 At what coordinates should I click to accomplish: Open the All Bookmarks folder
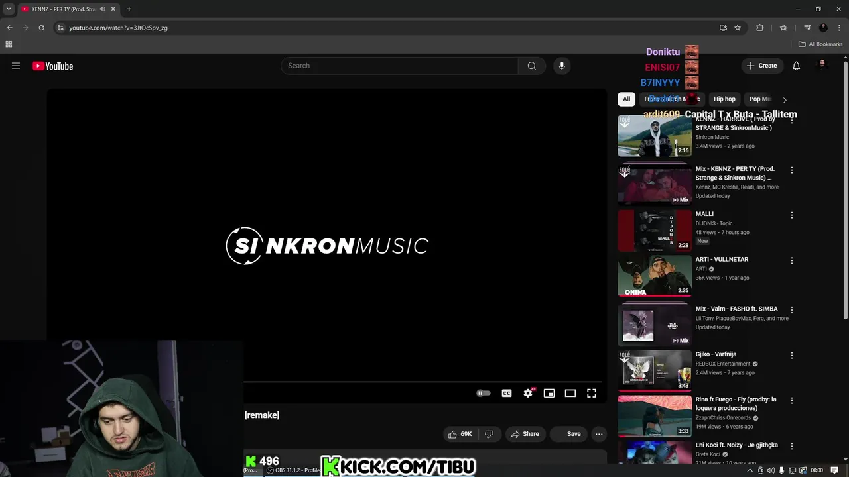pyautogui.click(x=820, y=44)
